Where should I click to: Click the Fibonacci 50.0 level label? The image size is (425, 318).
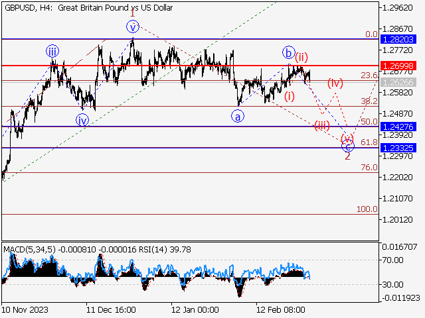click(x=369, y=122)
